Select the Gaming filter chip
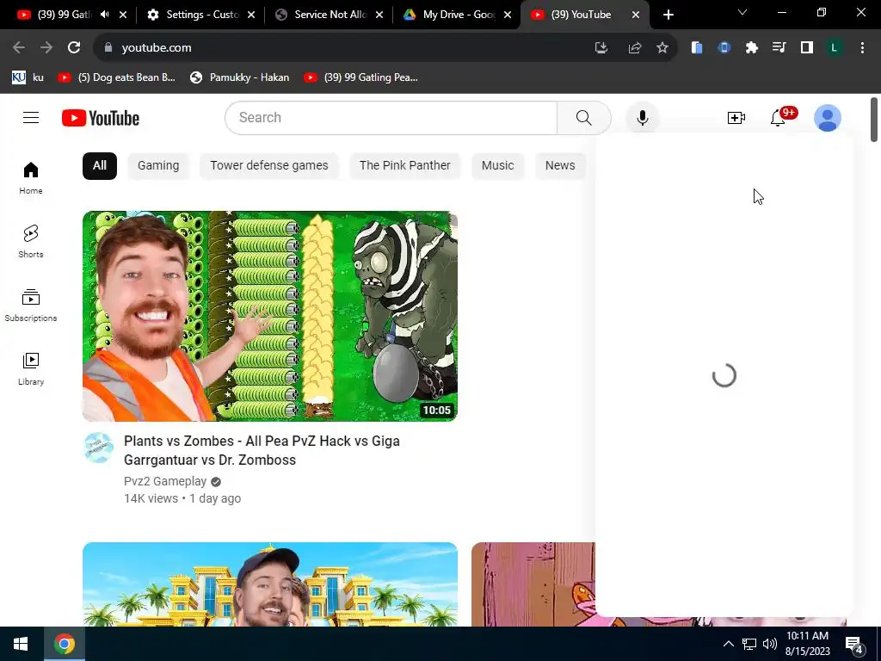 click(158, 166)
